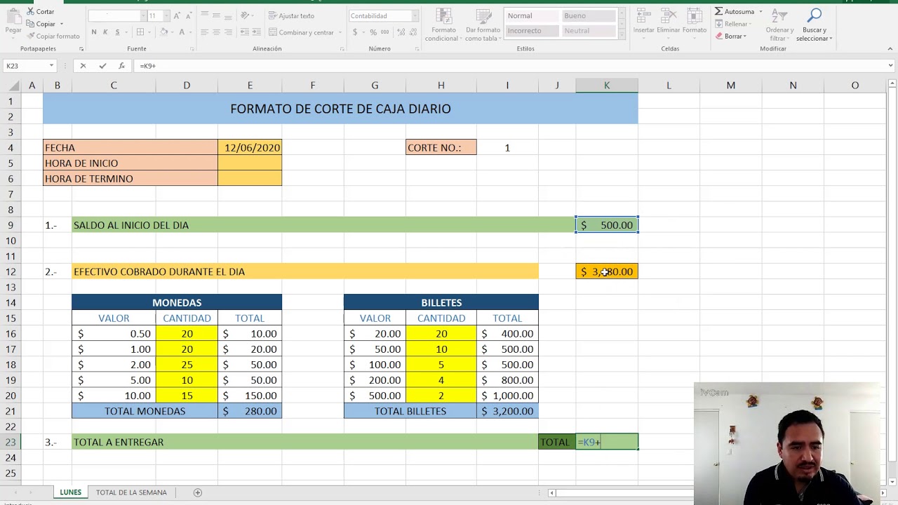Screen dimensions: 898x505
Task: Select column K header
Action: pyautogui.click(x=607, y=85)
